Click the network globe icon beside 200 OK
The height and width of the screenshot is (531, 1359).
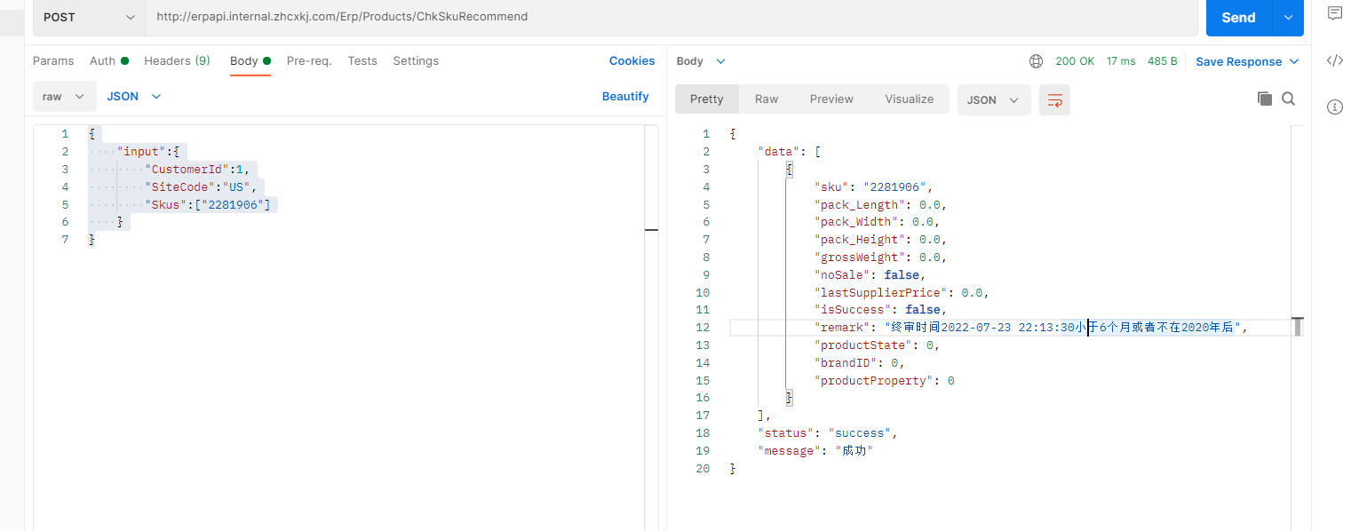pyautogui.click(x=1036, y=61)
